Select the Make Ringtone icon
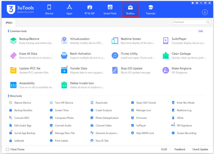The image size is (214, 154). point(166,70)
